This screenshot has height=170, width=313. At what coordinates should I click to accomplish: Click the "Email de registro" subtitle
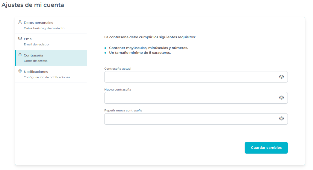click(36, 45)
